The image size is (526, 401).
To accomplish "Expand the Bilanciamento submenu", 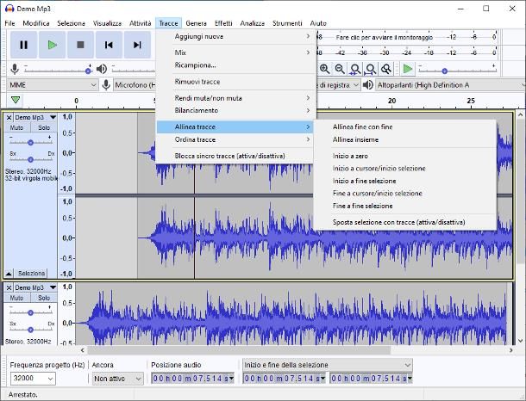I will point(235,110).
